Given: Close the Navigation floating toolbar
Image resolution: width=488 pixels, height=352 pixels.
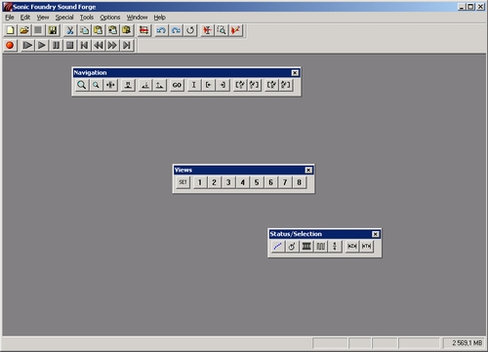Looking at the screenshot, I should pyautogui.click(x=295, y=73).
